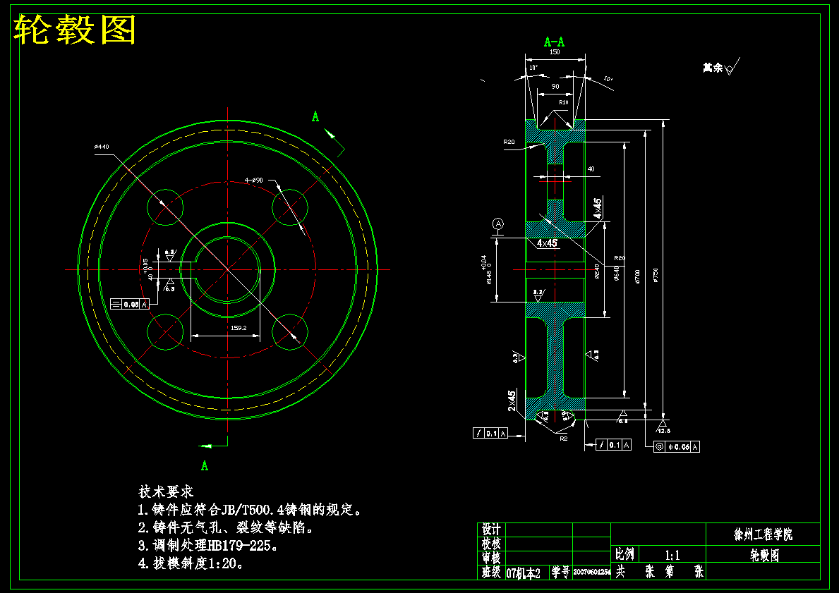Click the 审核 title block cell

click(491, 558)
